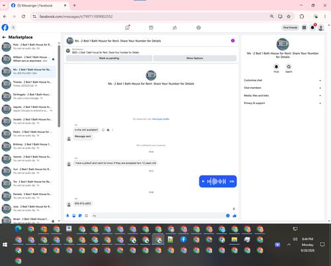The image size is (331, 266).
Task: Expand Media, files and links section
Action: [x=282, y=95]
